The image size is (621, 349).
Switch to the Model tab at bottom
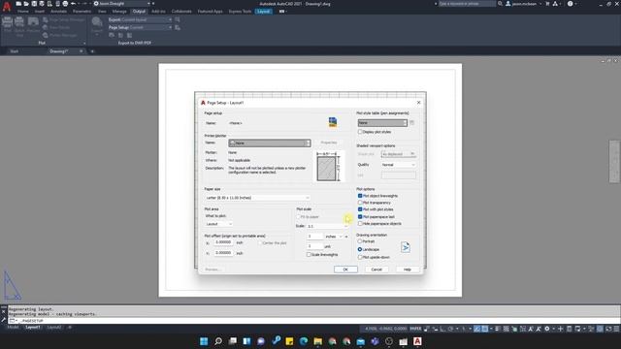[x=13, y=328]
